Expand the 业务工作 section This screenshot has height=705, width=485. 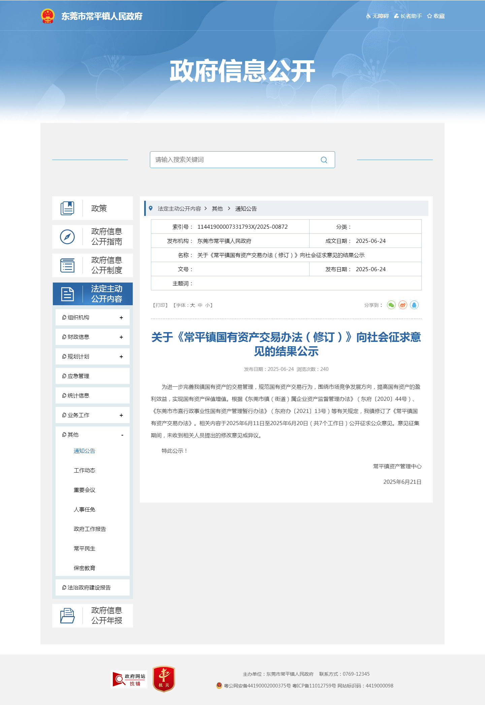121,415
